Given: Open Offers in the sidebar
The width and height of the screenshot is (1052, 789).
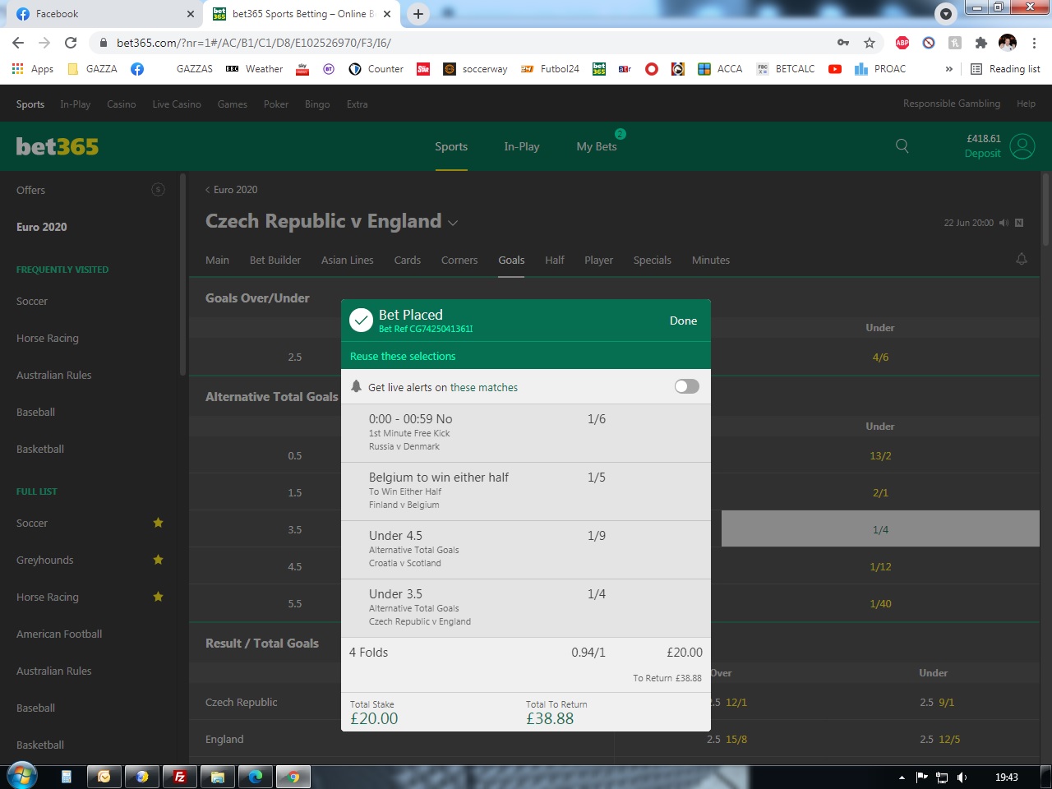Looking at the screenshot, I should click(31, 190).
